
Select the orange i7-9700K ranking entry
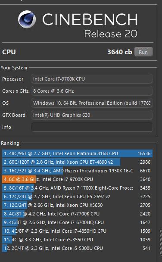pyautogui.click(x=77, y=179)
